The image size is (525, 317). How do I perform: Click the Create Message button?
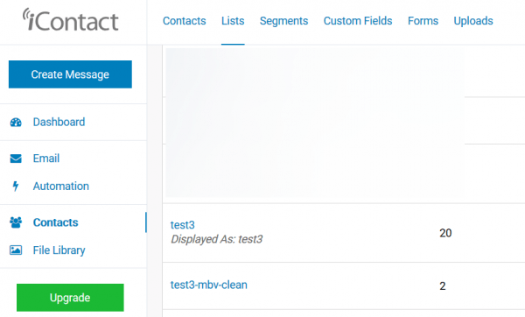[x=70, y=74]
